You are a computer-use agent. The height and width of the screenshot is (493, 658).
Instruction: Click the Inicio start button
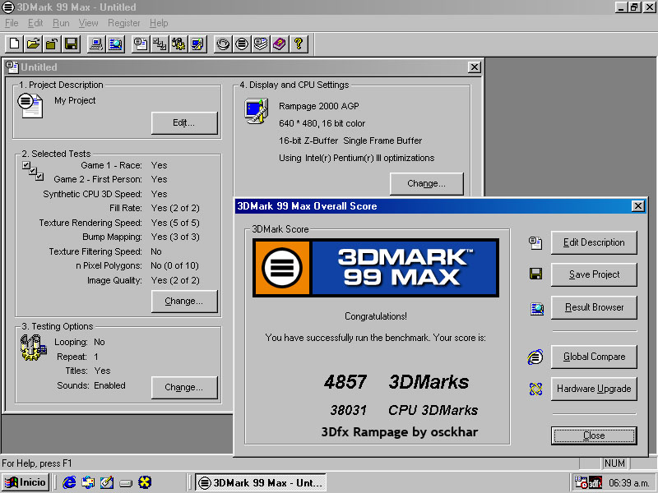coord(25,482)
